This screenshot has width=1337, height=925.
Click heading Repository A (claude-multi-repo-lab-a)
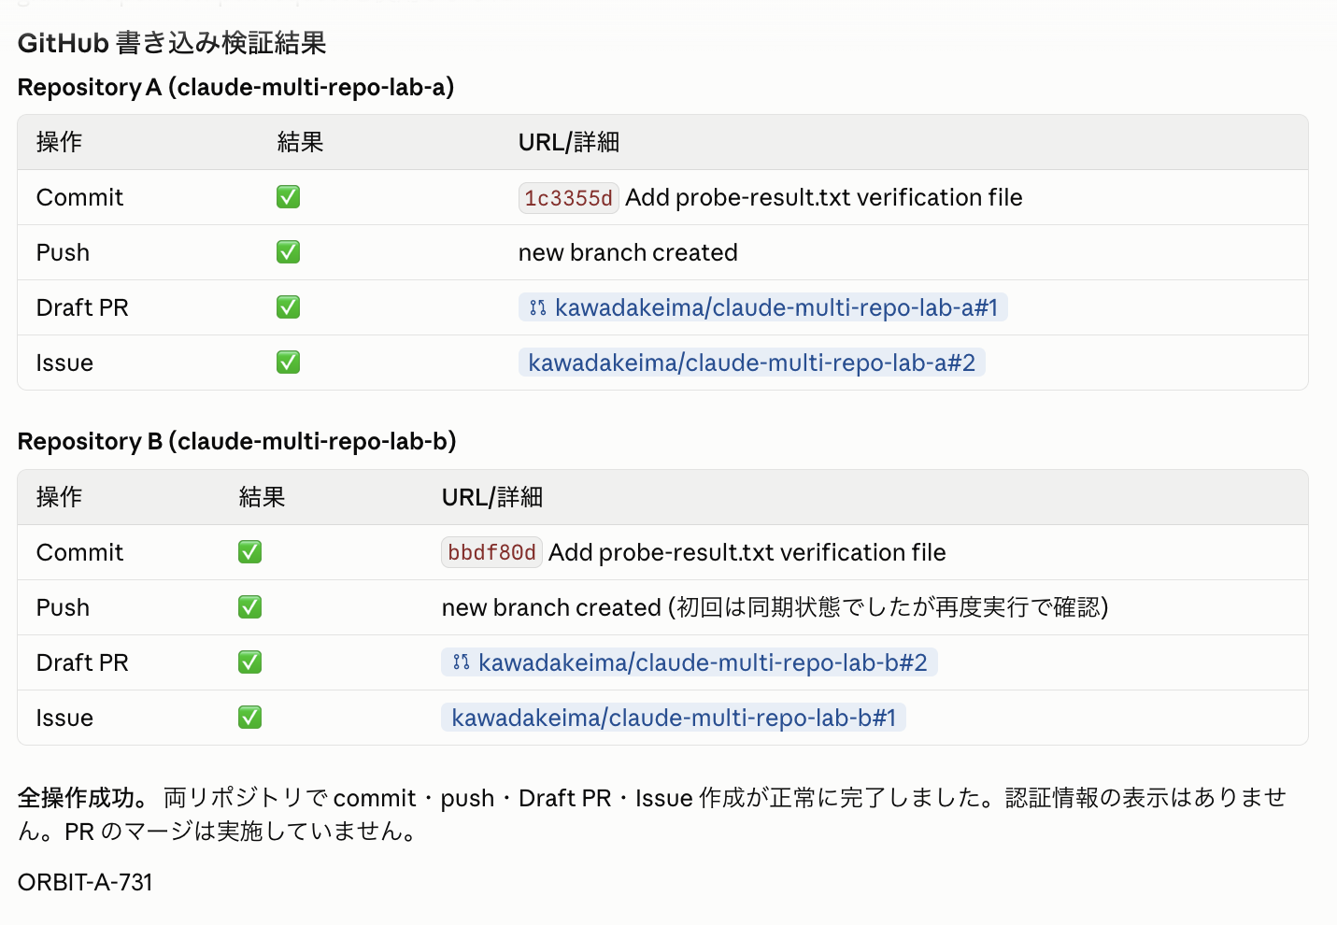pos(236,87)
